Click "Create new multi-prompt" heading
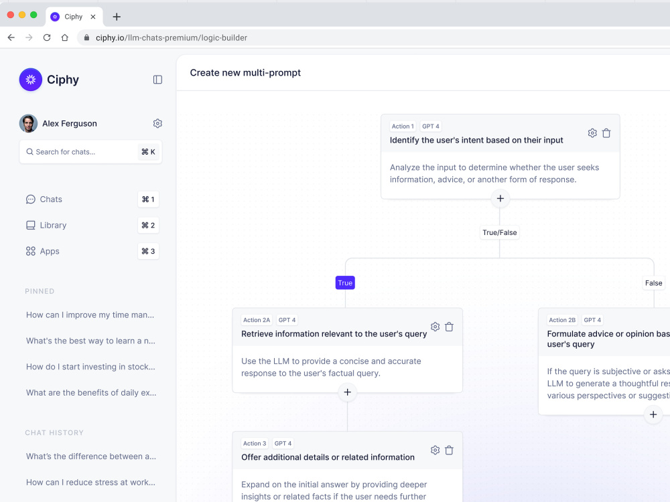This screenshot has height=502, width=670. pos(245,73)
